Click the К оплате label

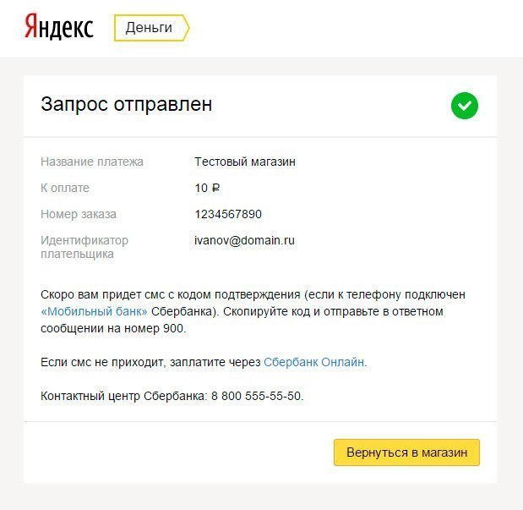pyautogui.click(x=65, y=188)
